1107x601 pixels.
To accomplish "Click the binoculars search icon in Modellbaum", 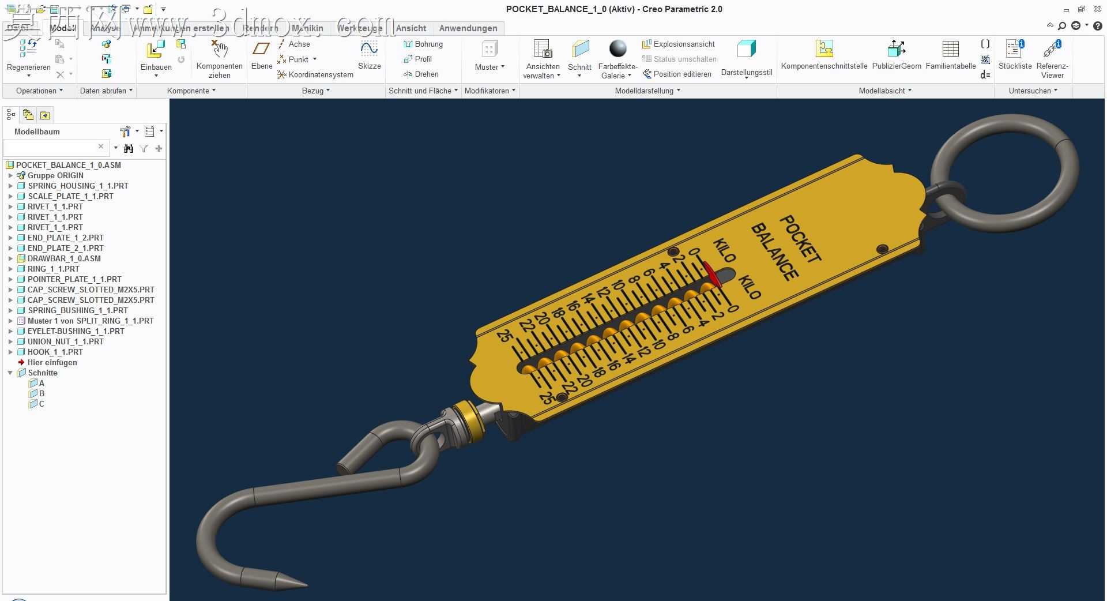I will [x=129, y=149].
